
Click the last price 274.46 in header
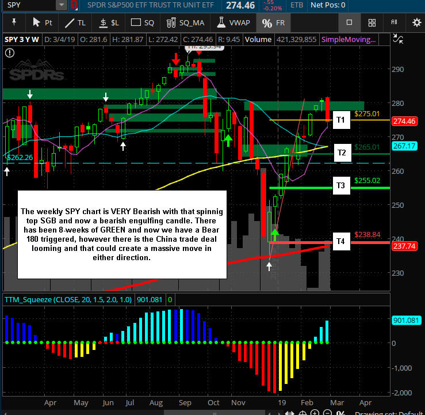point(240,5)
